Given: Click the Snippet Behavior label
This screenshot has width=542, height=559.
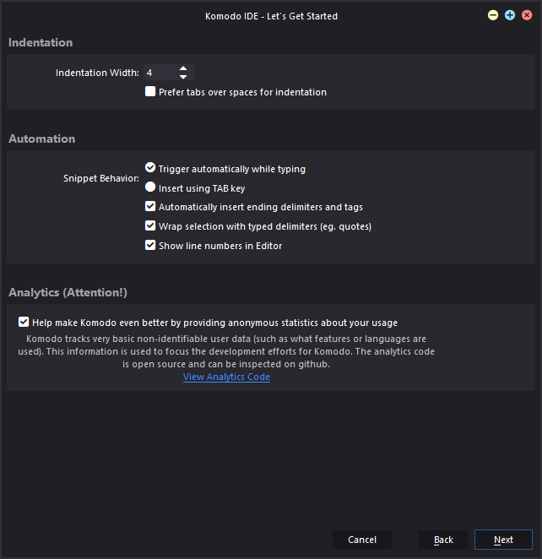Looking at the screenshot, I should click(x=101, y=178).
